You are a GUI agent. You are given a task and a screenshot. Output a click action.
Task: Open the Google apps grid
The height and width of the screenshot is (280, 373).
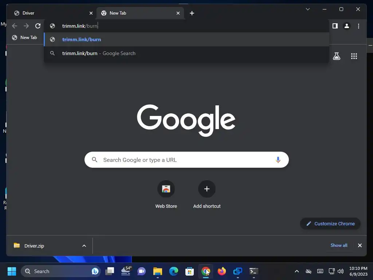click(x=354, y=56)
